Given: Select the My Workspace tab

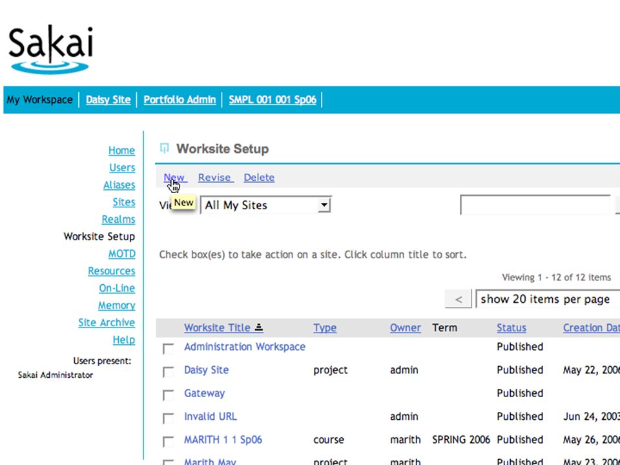Looking at the screenshot, I should pyautogui.click(x=39, y=99).
